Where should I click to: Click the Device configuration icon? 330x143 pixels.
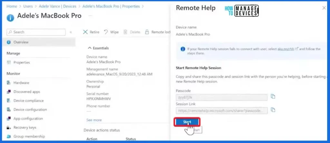coord(9,110)
